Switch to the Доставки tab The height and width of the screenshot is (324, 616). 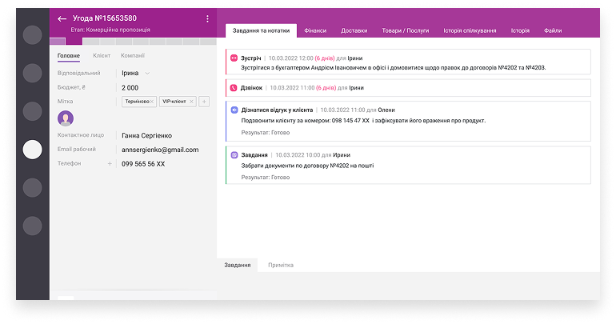coord(354,30)
